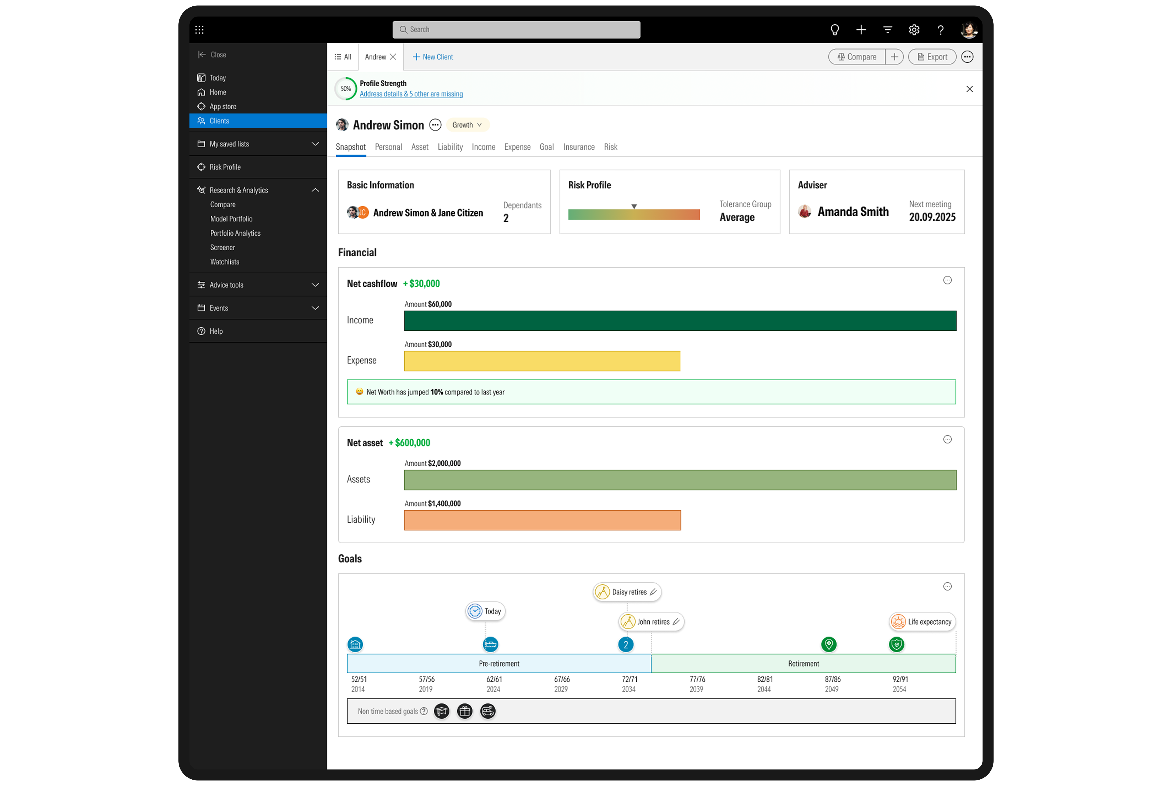Click the Search input field

[x=516, y=29]
